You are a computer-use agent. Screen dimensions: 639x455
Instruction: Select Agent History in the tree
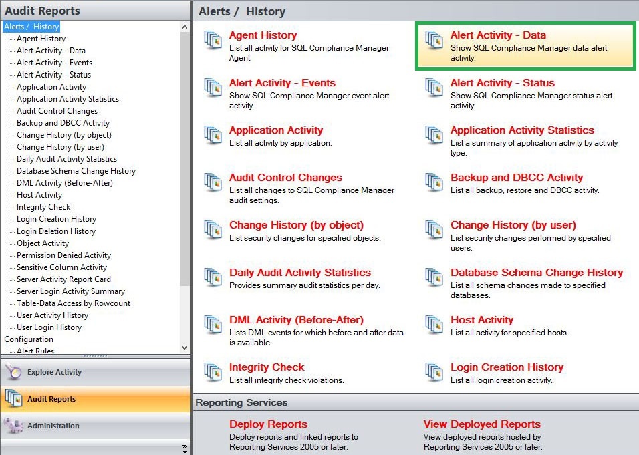coord(41,39)
